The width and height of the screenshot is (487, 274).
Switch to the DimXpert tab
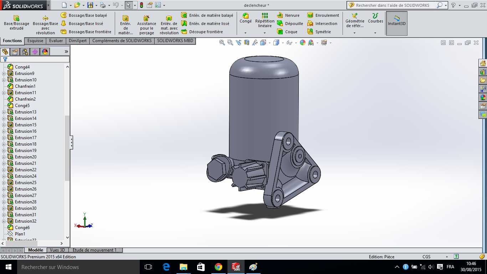click(78, 41)
